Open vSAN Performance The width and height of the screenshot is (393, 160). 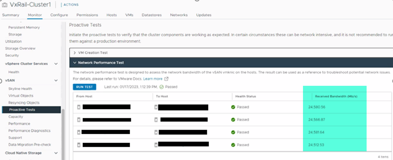pos(19,124)
